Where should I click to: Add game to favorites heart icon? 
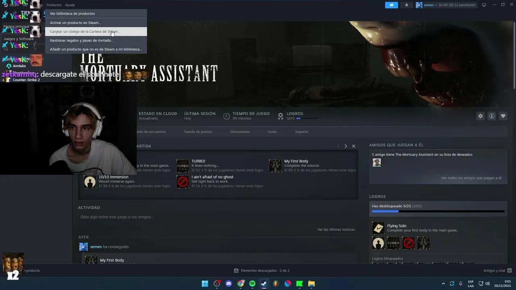click(503, 116)
